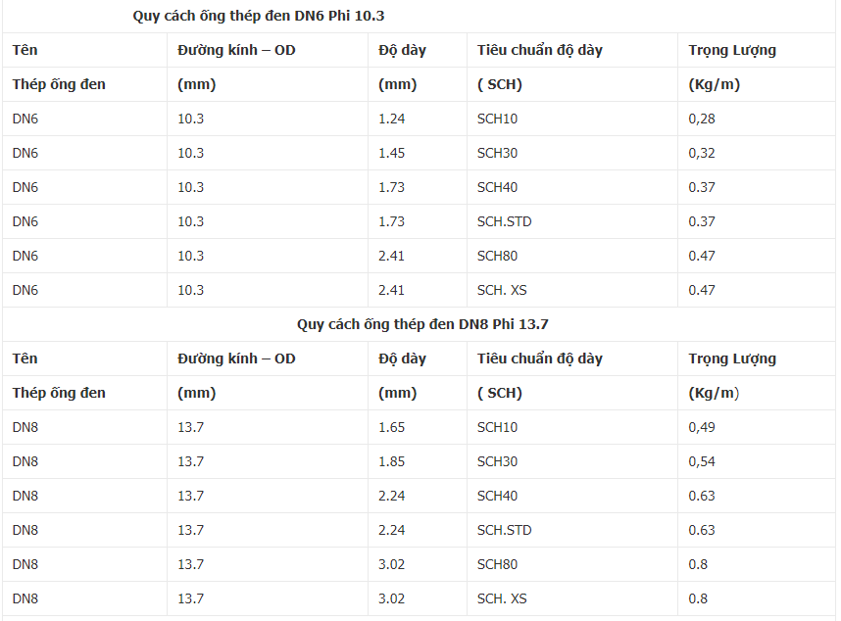Click the DN8 Phi 13.7 table title

click(x=429, y=324)
